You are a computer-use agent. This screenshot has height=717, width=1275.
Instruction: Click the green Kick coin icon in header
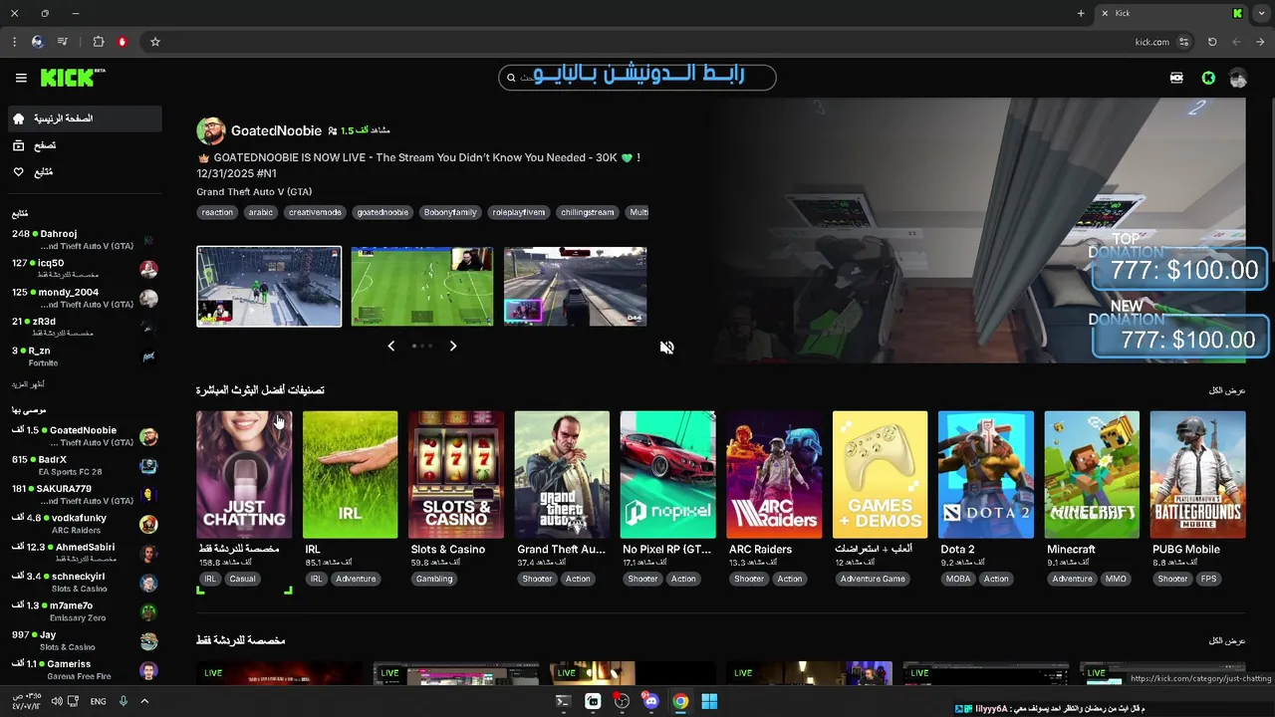pos(1208,78)
